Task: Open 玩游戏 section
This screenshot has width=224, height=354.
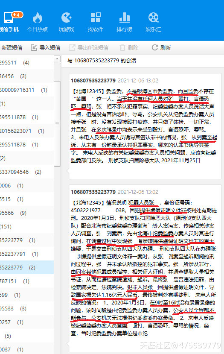Action: click(x=66, y=22)
